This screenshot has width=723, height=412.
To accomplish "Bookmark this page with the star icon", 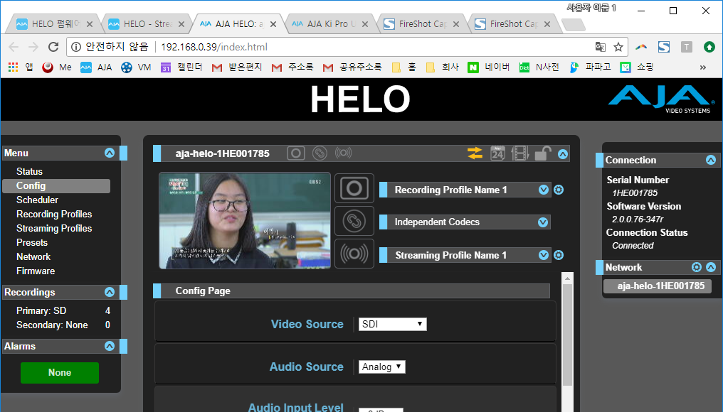I will click(x=618, y=47).
